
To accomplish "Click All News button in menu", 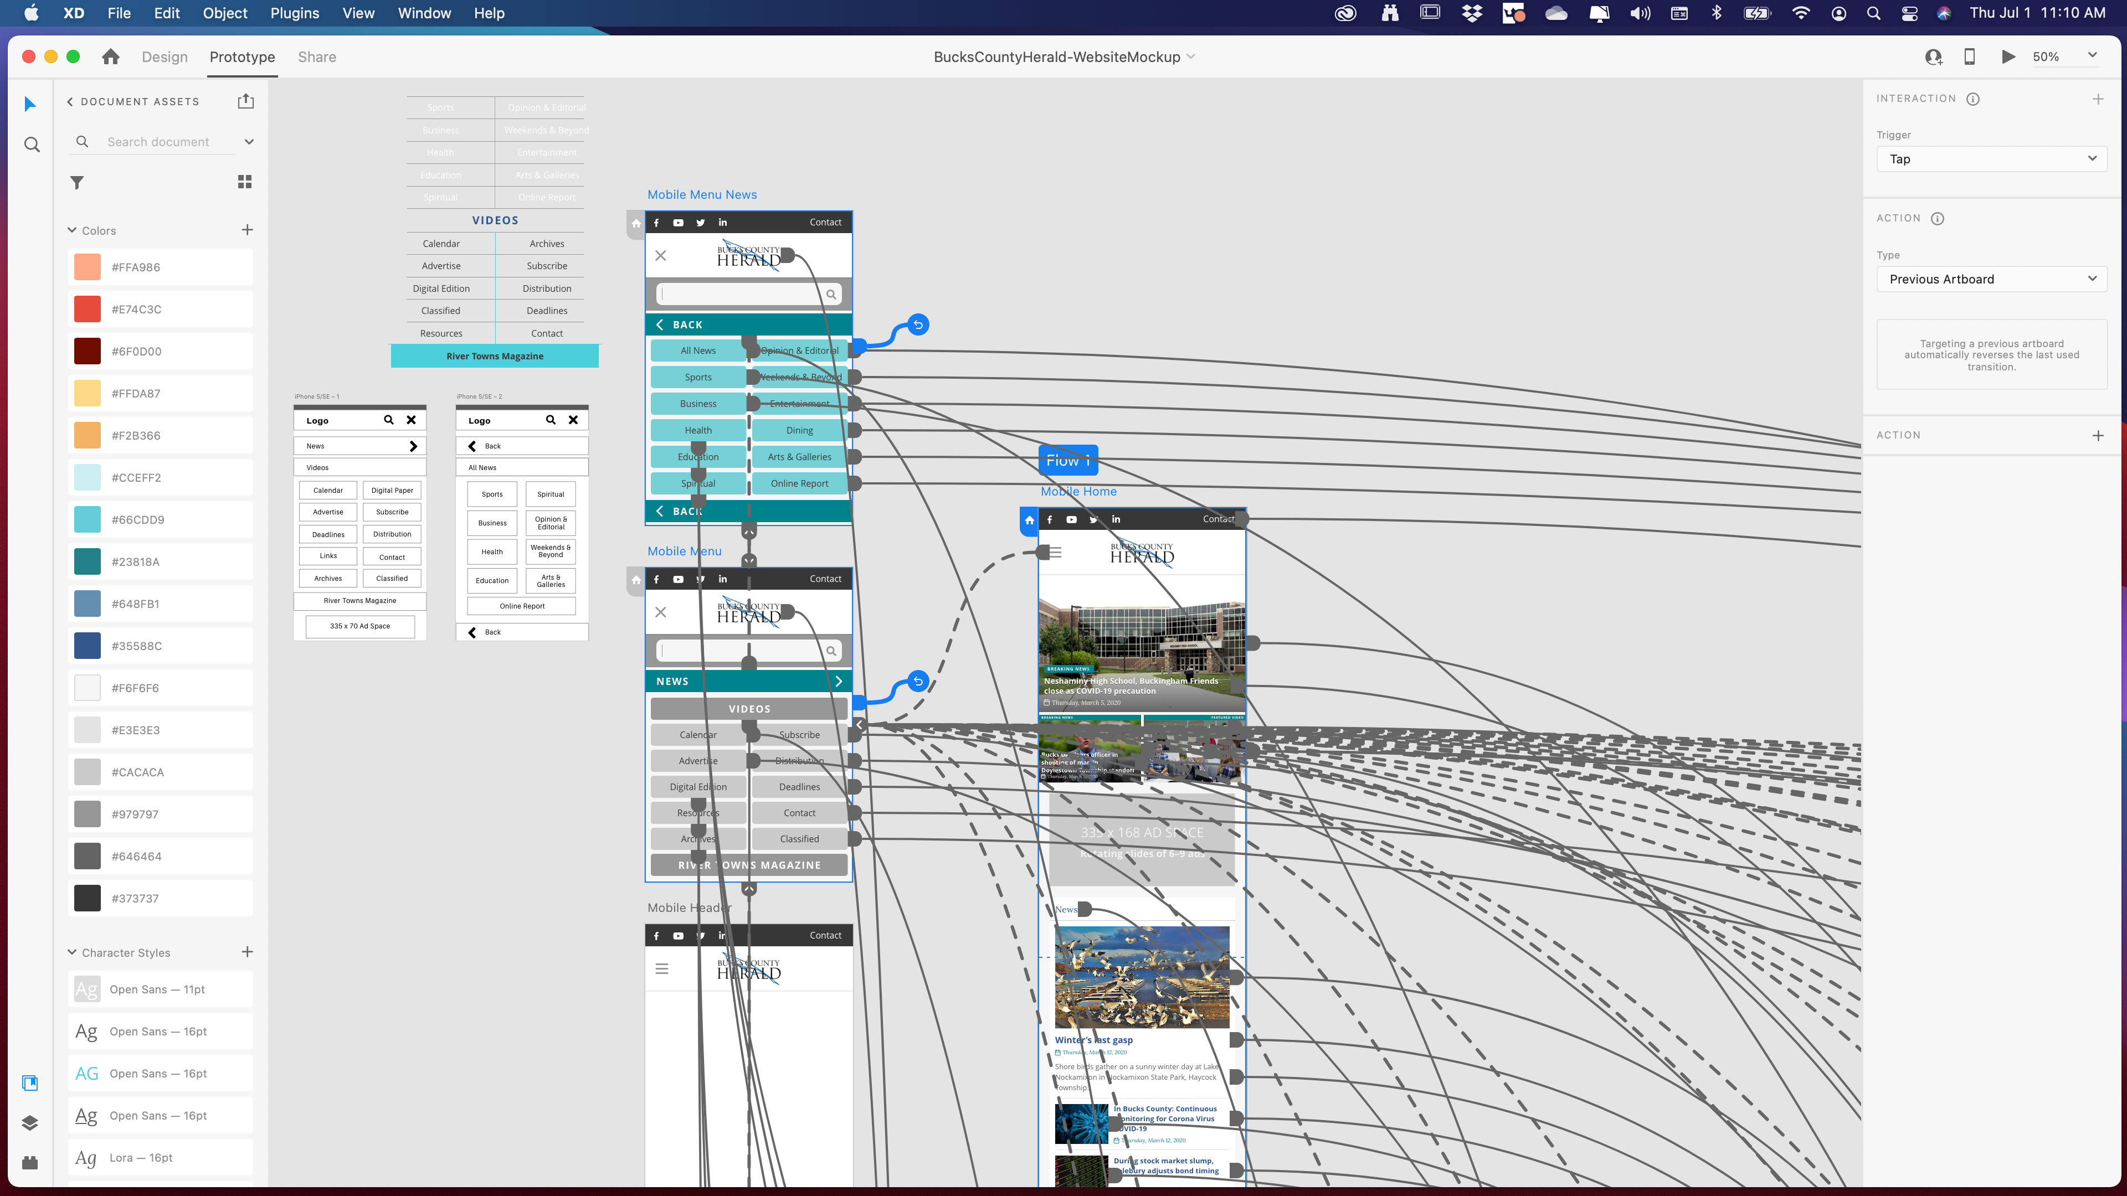I will click(x=698, y=350).
